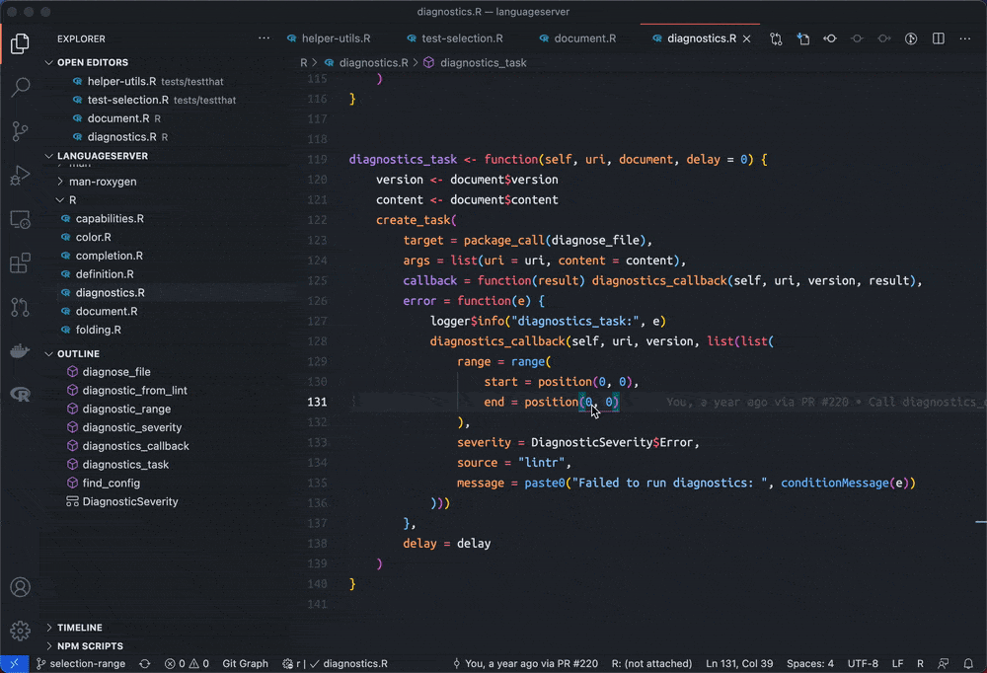This screenshot has height=673, width=987.
Task: Open errors and warnings count
Action: point(187,663)
